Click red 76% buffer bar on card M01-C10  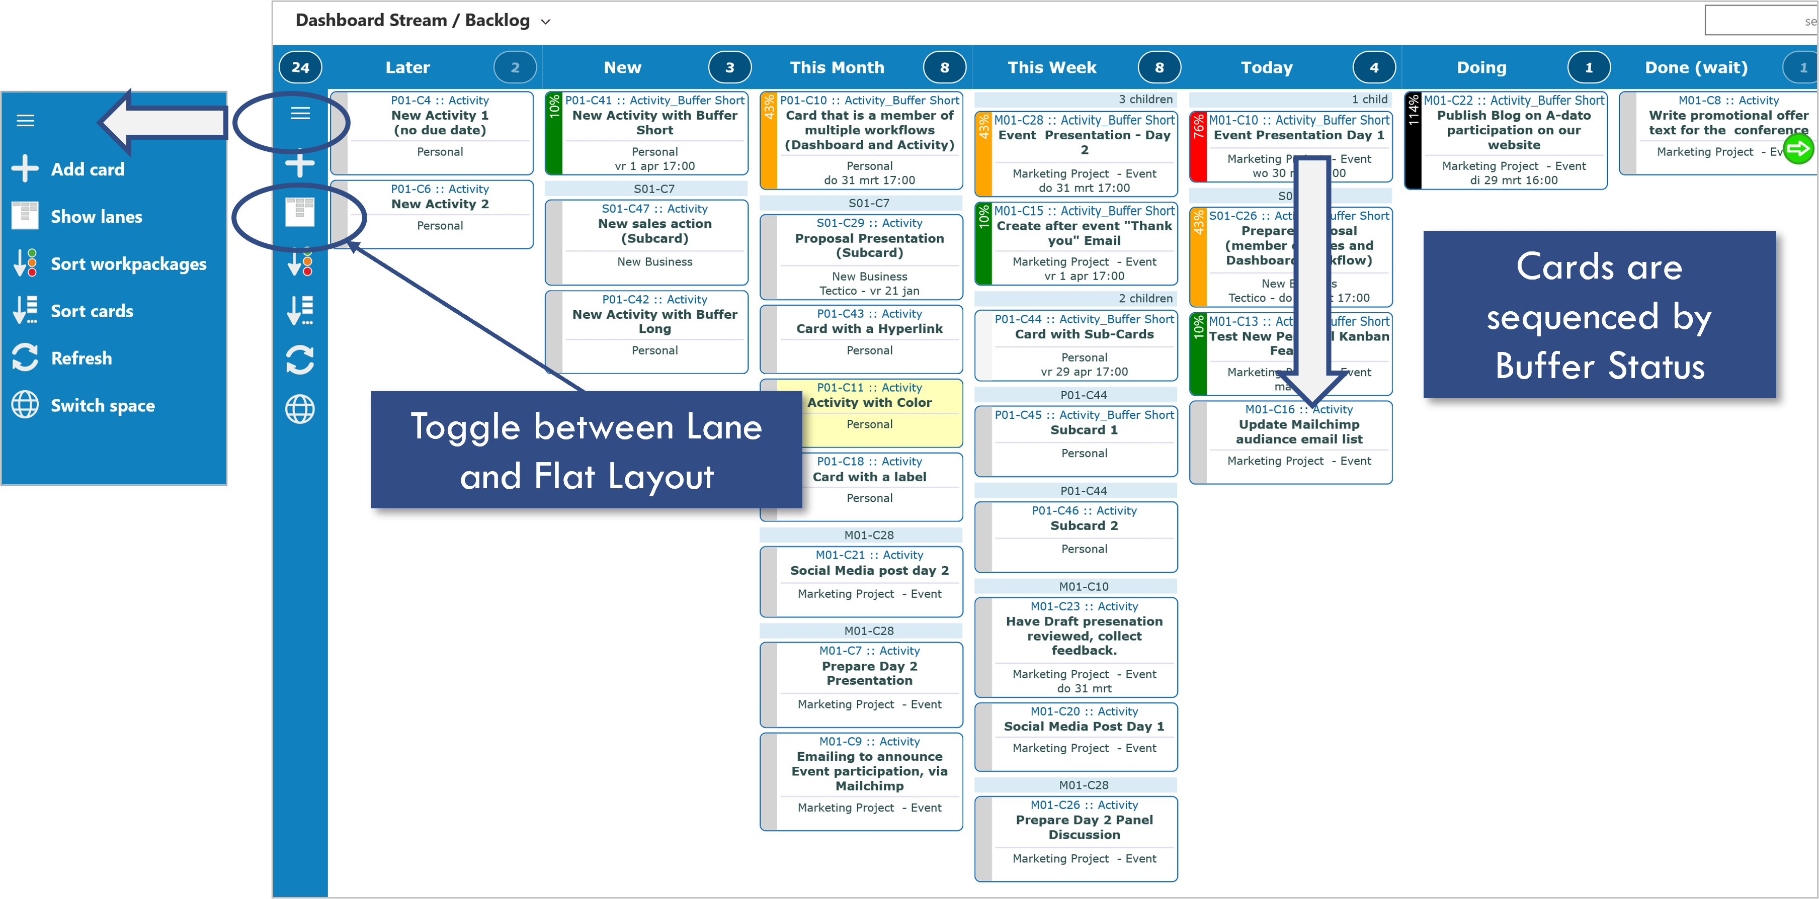[x=1198, y=147]
